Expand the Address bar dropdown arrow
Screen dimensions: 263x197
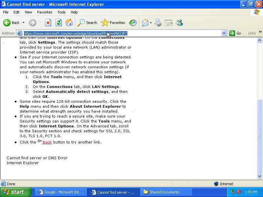(x=224, y=33)
